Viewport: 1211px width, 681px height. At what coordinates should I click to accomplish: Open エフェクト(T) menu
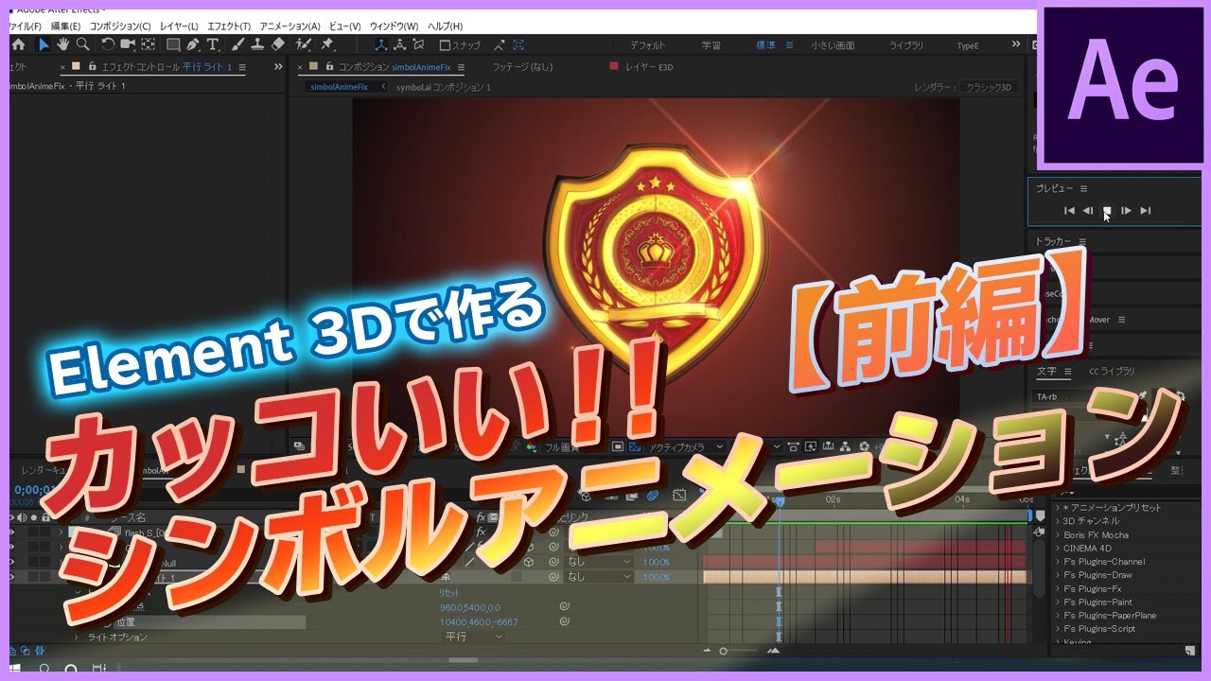pyautogui.click(x=228, y=26)
